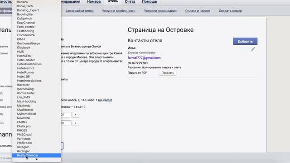Click phone number 89167229703
The height and width of the screenshot is (163, 290).
click(x=138, y=63)
